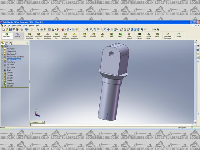This screenshot has width=200, height=150.
Task: Expand the Annotations tree node
Action: point(2,49)
